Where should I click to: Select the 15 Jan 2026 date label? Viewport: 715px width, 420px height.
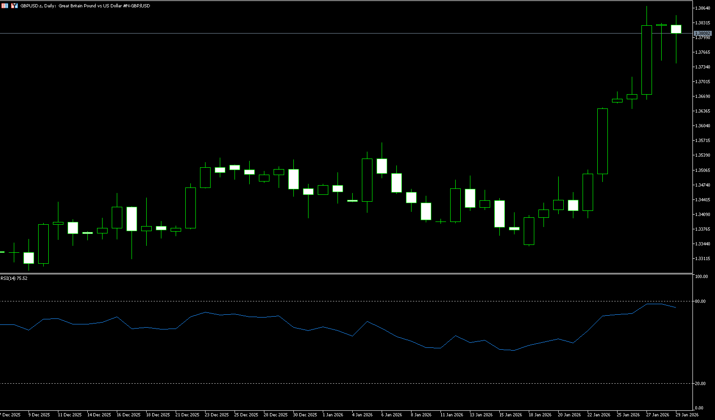point(510,414)
